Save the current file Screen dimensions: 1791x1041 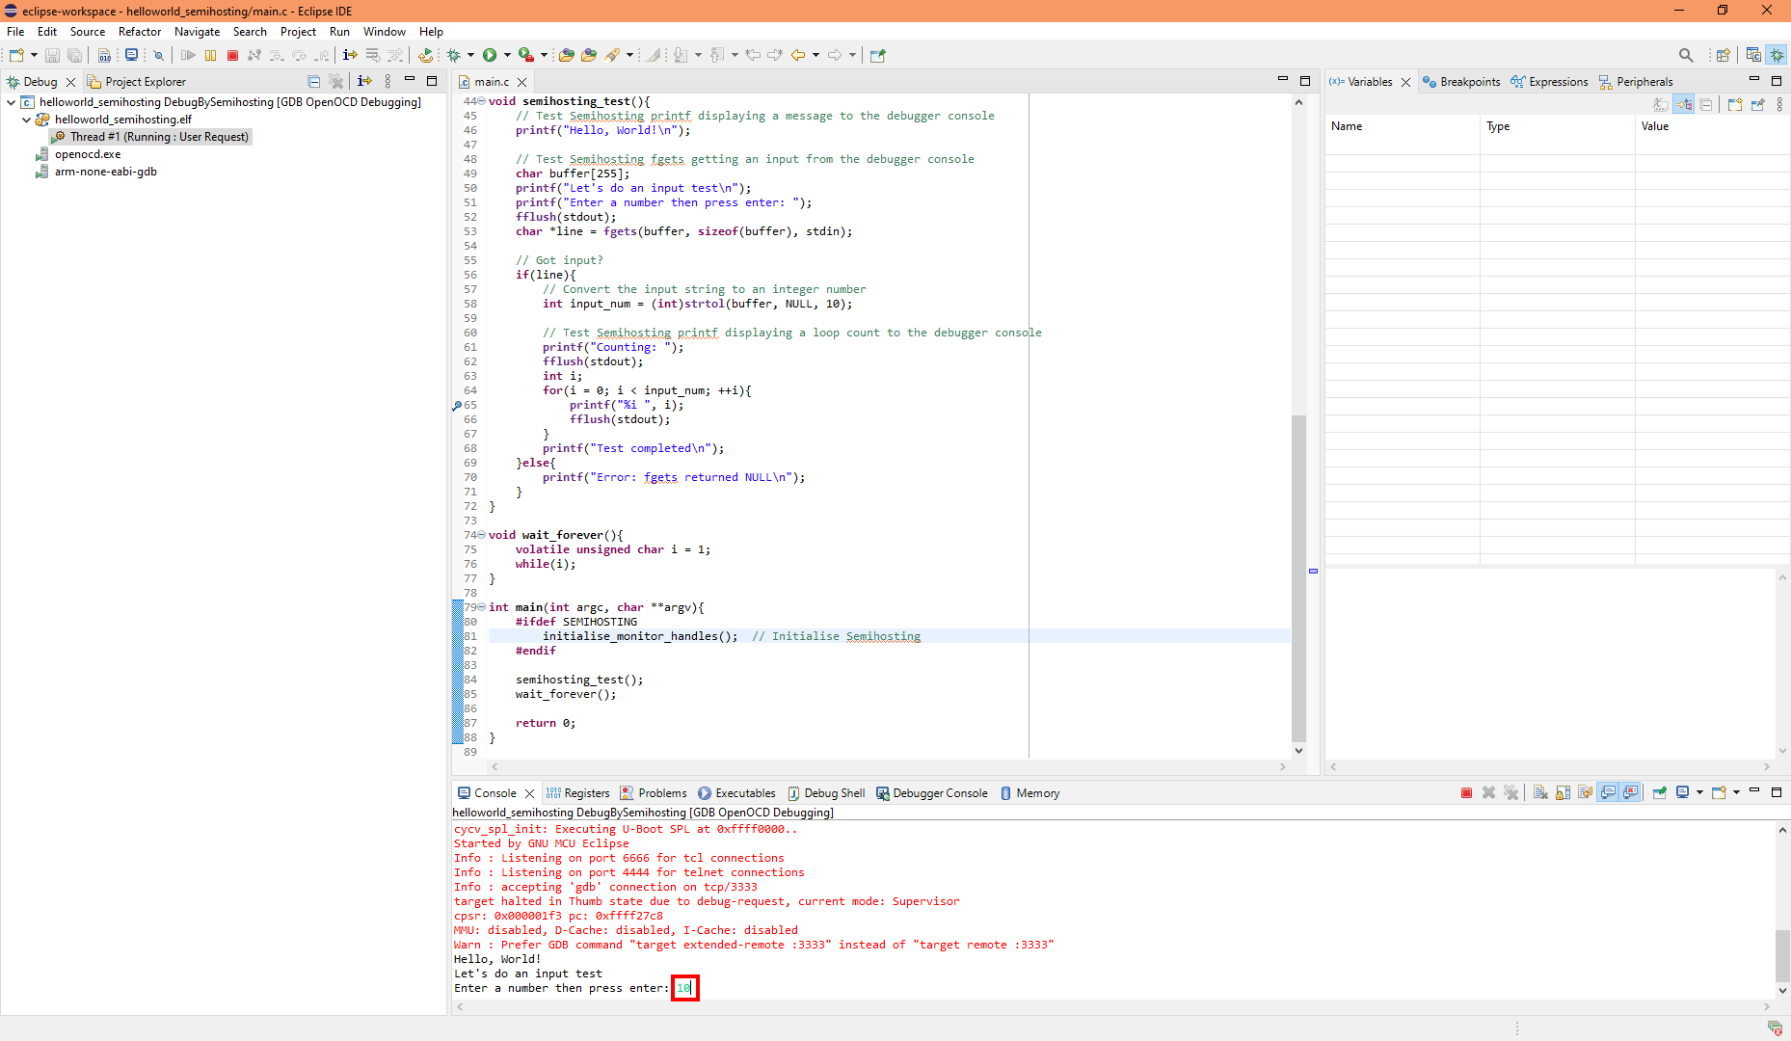tap(52, 55)
